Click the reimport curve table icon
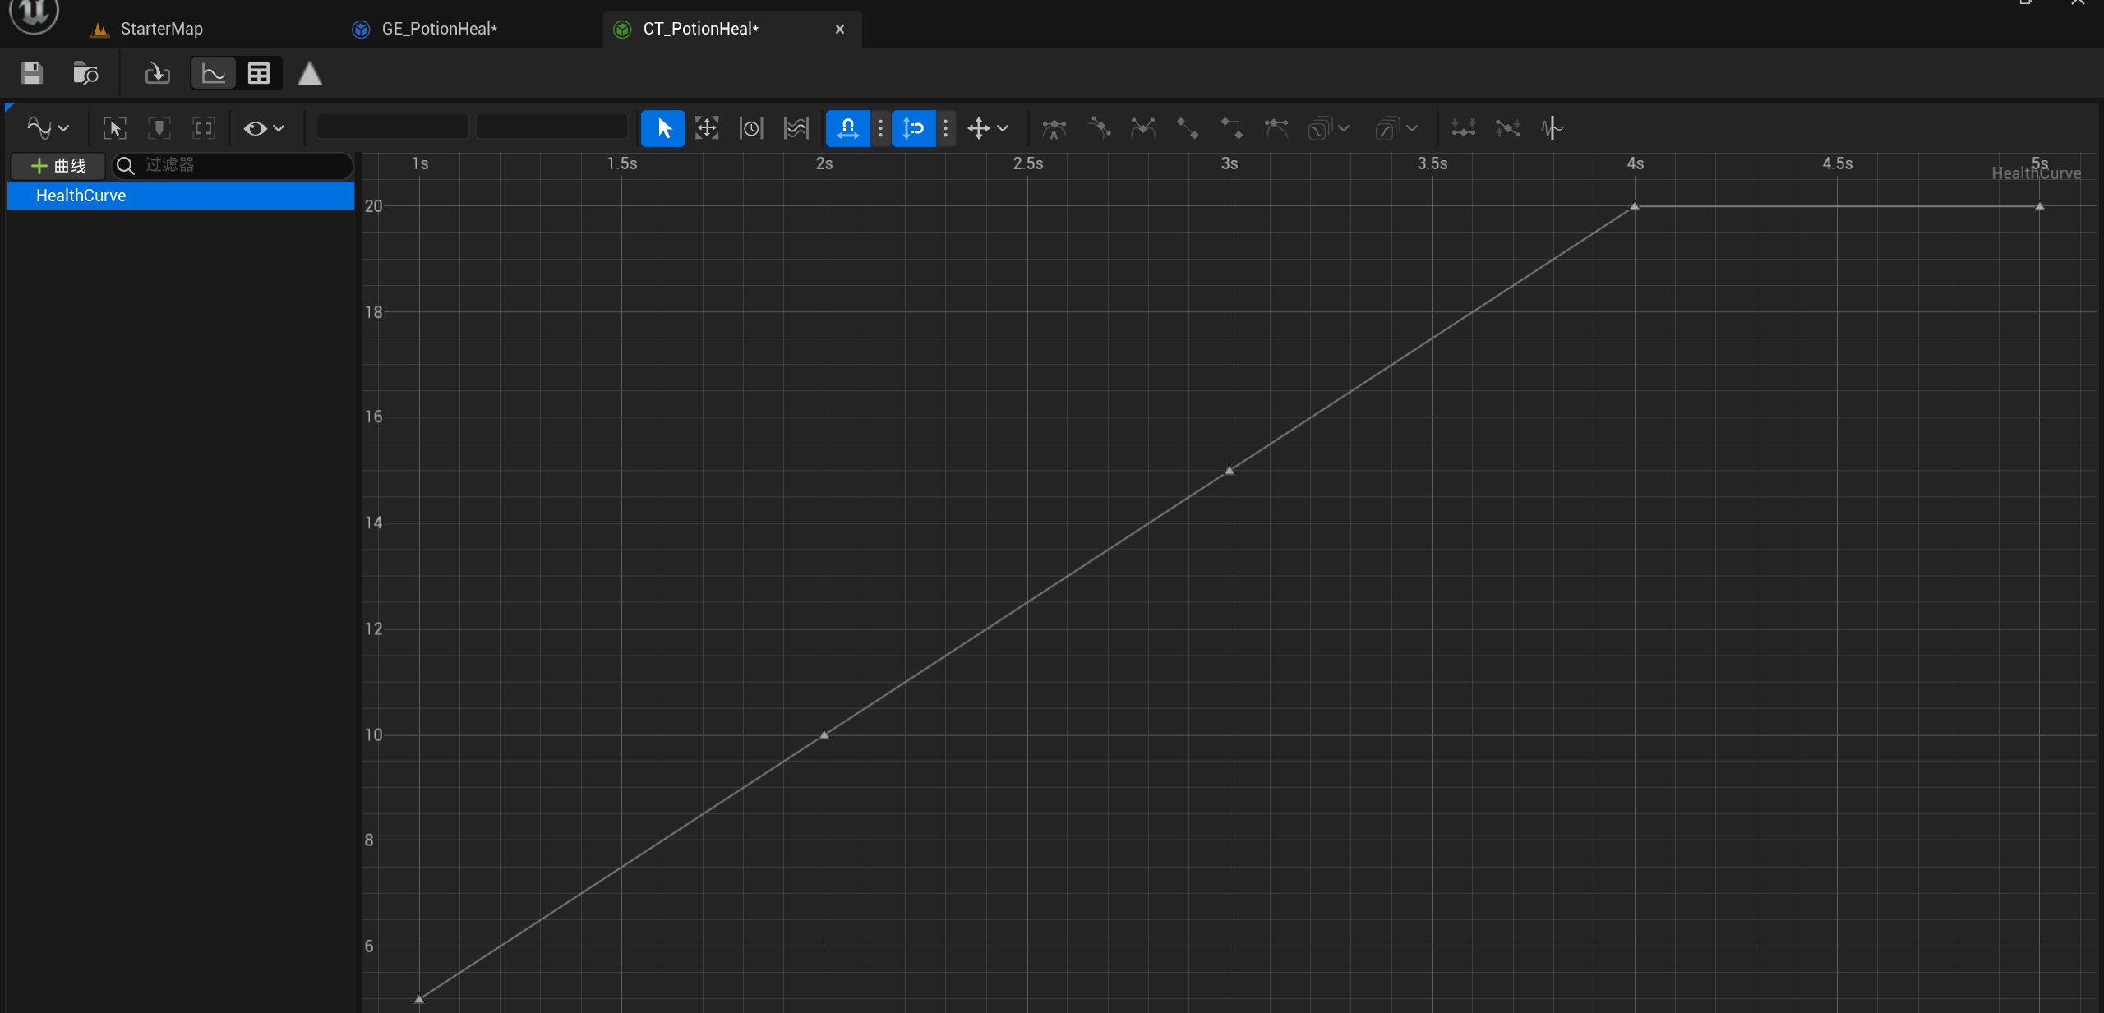The height and width of the screenshot is (1013, 2104). point(157,74)
